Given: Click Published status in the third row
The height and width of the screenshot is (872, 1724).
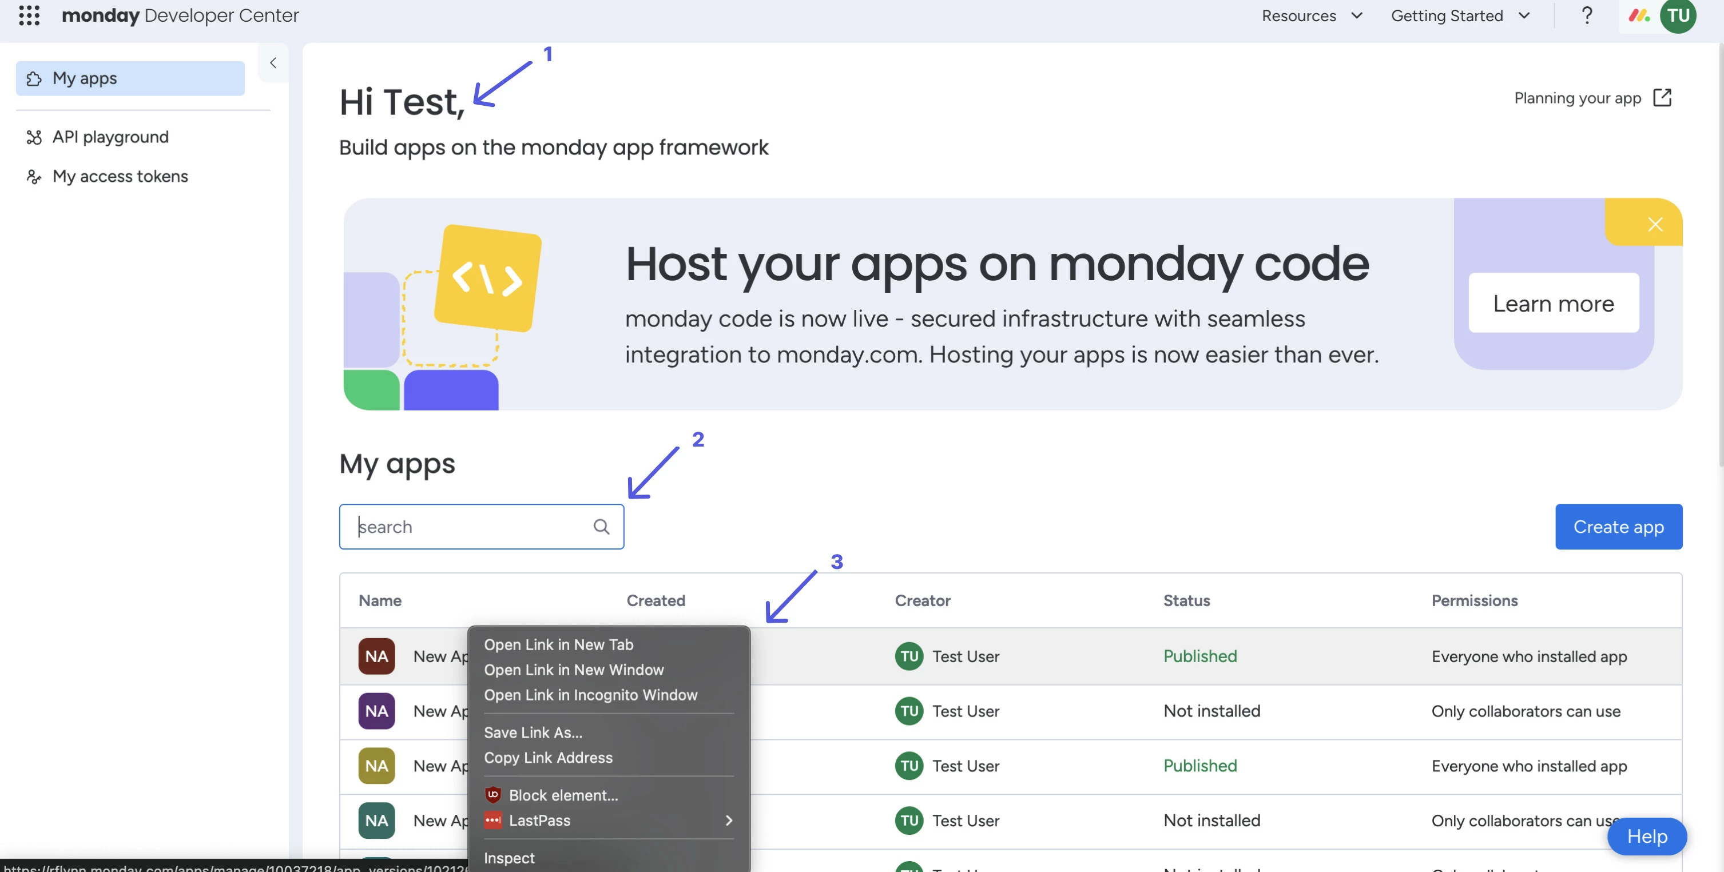Looking at the screenshot, I should 1199,766.
